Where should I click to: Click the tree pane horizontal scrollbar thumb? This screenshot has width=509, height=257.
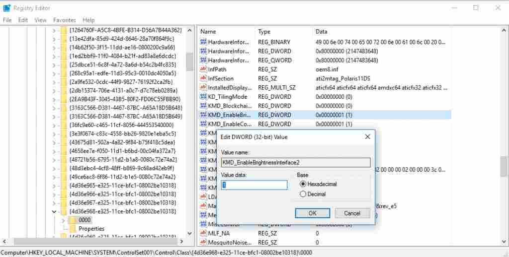point(96,242)
